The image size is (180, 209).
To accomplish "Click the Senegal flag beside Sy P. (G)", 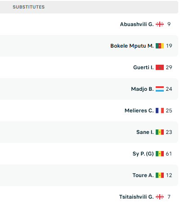I will [160, 154].
